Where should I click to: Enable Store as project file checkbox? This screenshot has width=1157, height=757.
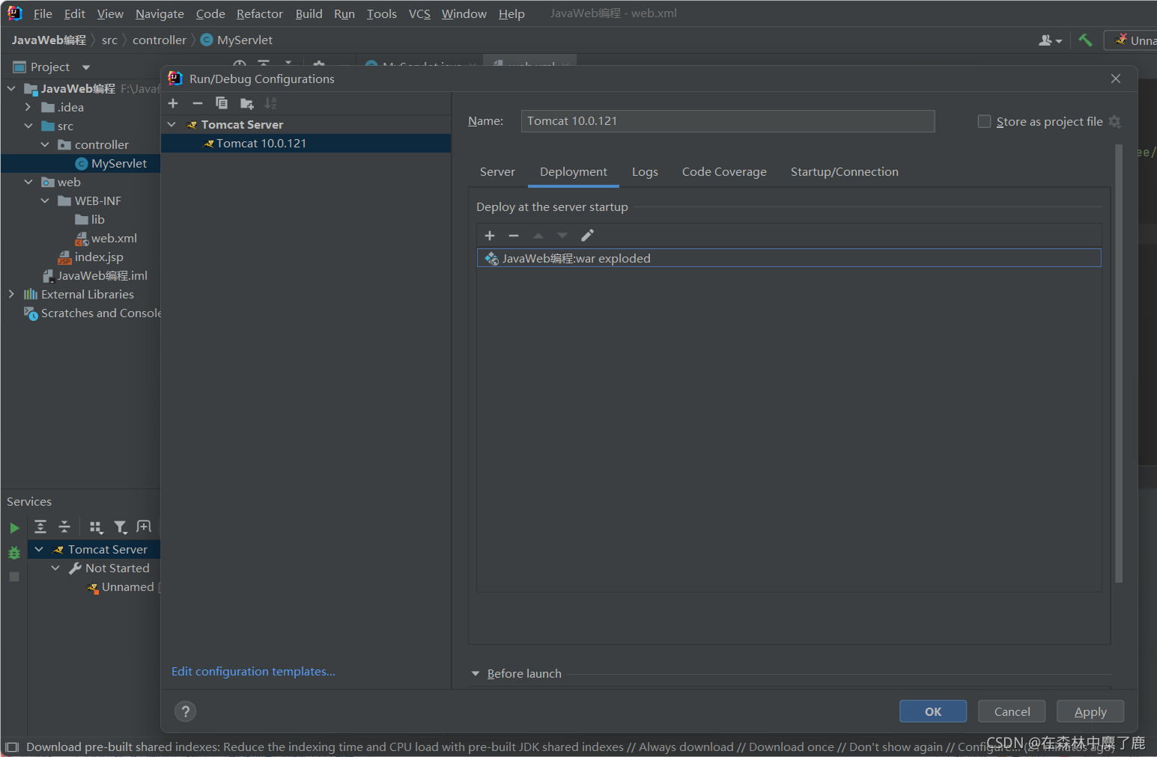click(985, 121)
